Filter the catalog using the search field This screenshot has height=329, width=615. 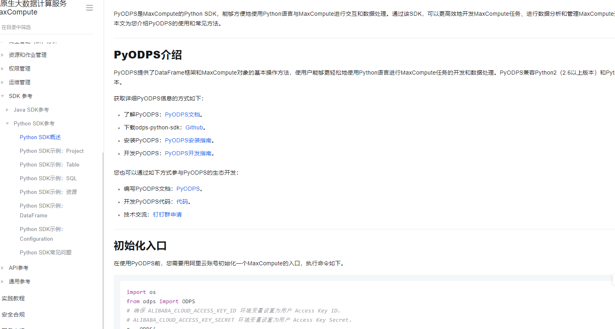pos(47,27)
